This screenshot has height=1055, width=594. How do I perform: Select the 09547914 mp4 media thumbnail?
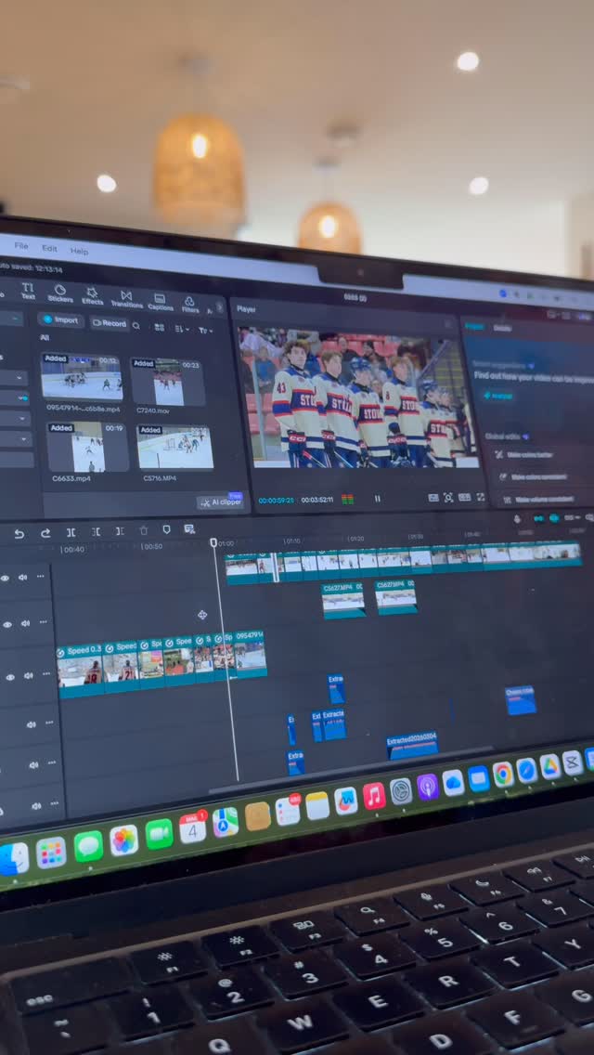[82, 377]
